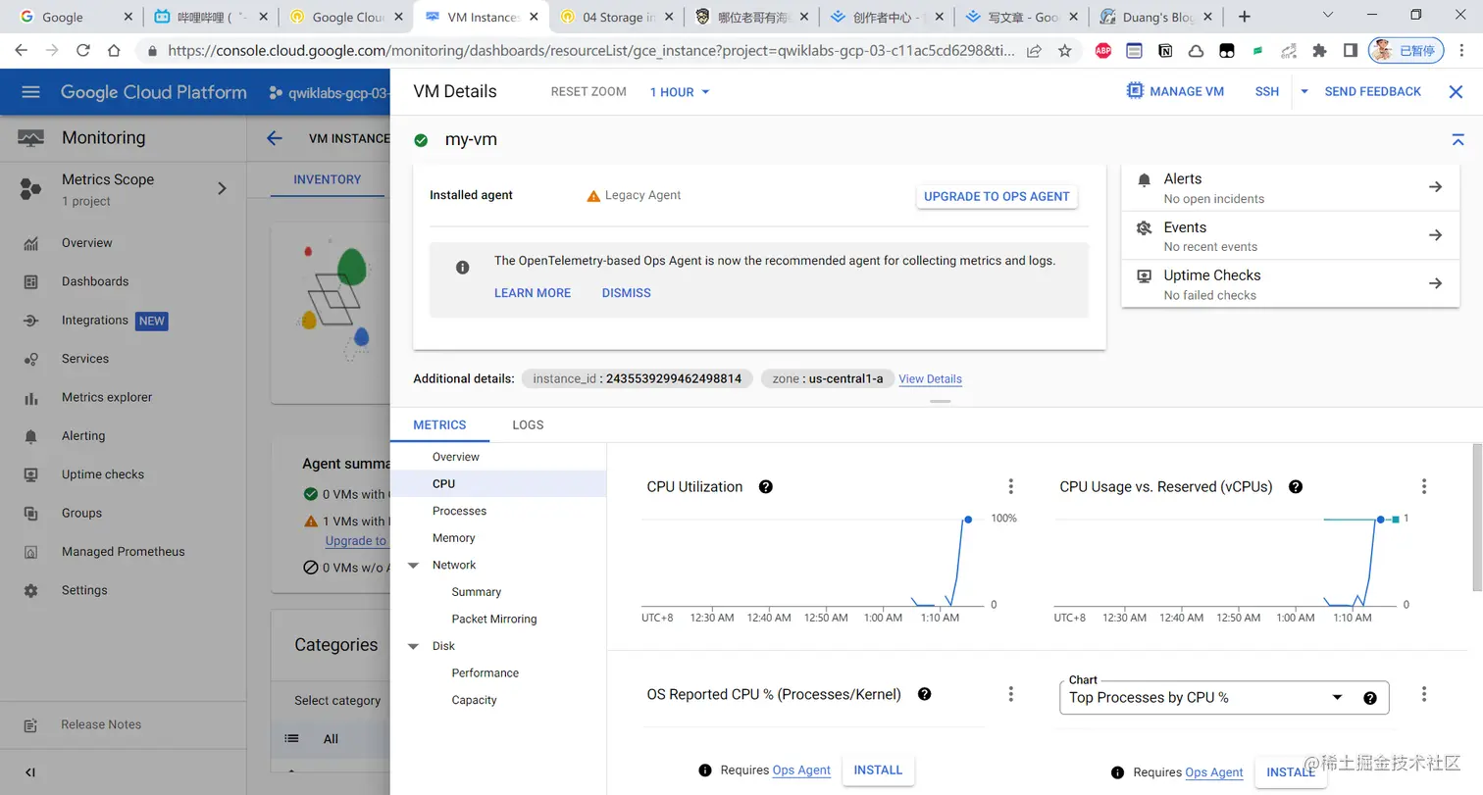Click the View Details link
Screen dimensions: 1483x795
tap(930, 379)
